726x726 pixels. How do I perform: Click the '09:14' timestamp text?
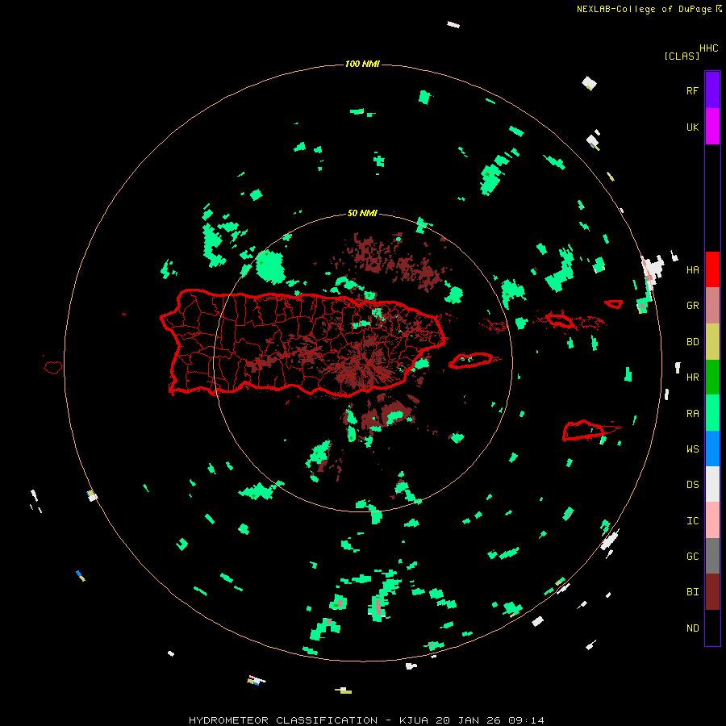(526, 720)
